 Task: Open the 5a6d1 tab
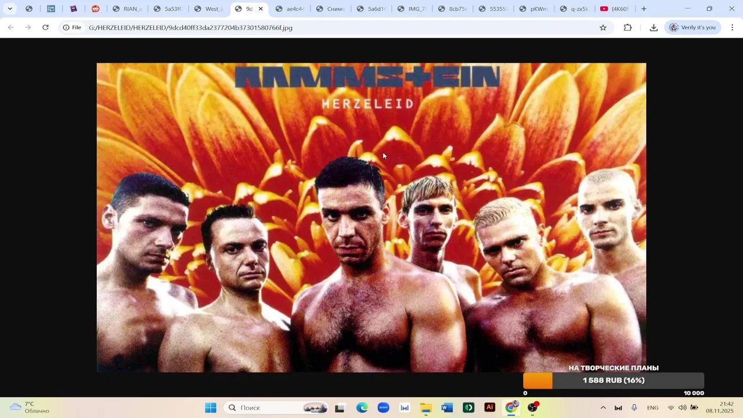[372, 9]
